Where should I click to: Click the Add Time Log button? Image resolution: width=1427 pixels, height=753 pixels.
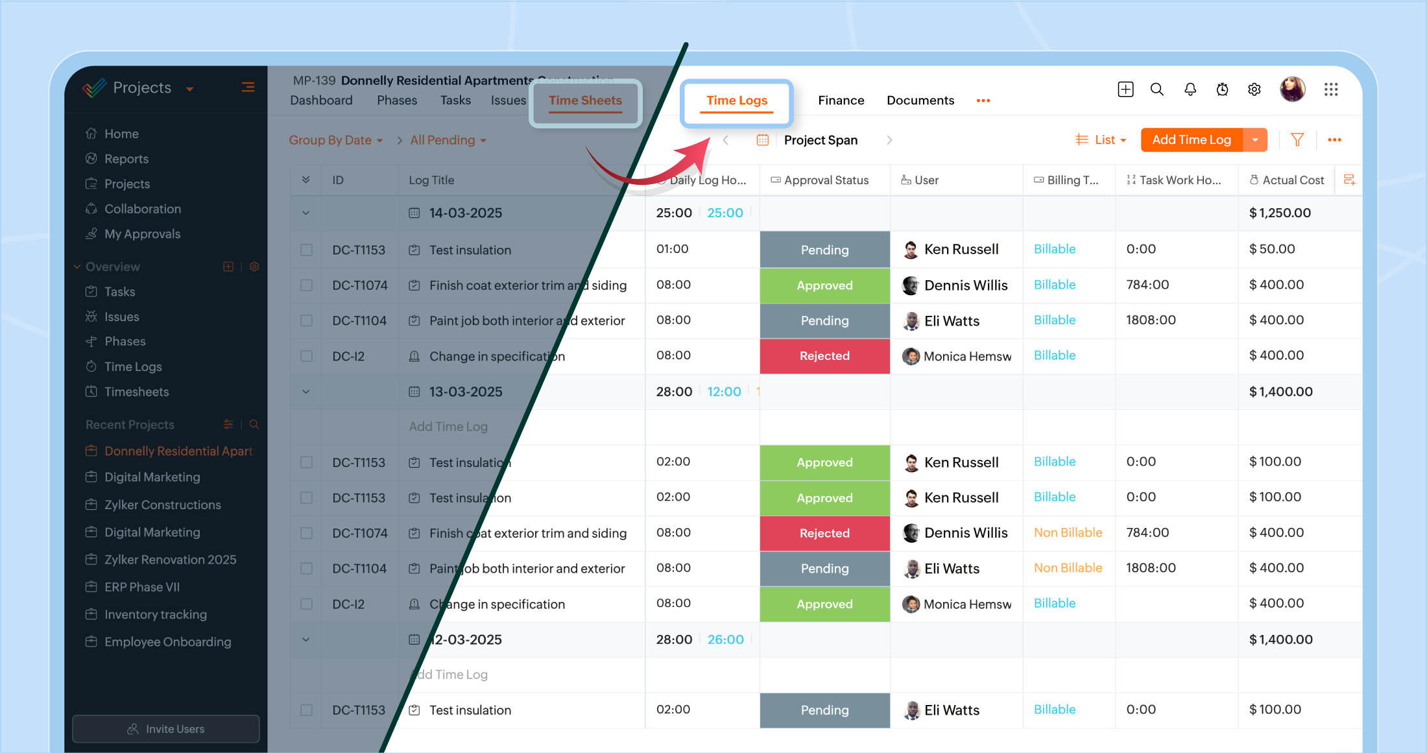point(1191,139)
